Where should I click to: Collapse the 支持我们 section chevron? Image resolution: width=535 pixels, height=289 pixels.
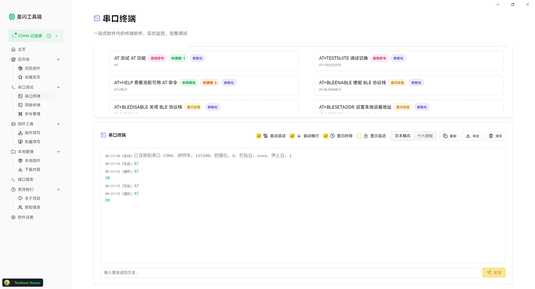point(59,190)
